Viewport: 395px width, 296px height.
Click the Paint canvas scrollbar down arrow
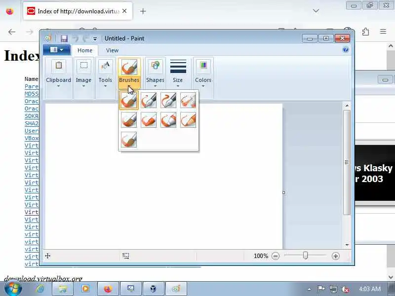(347, 245)
